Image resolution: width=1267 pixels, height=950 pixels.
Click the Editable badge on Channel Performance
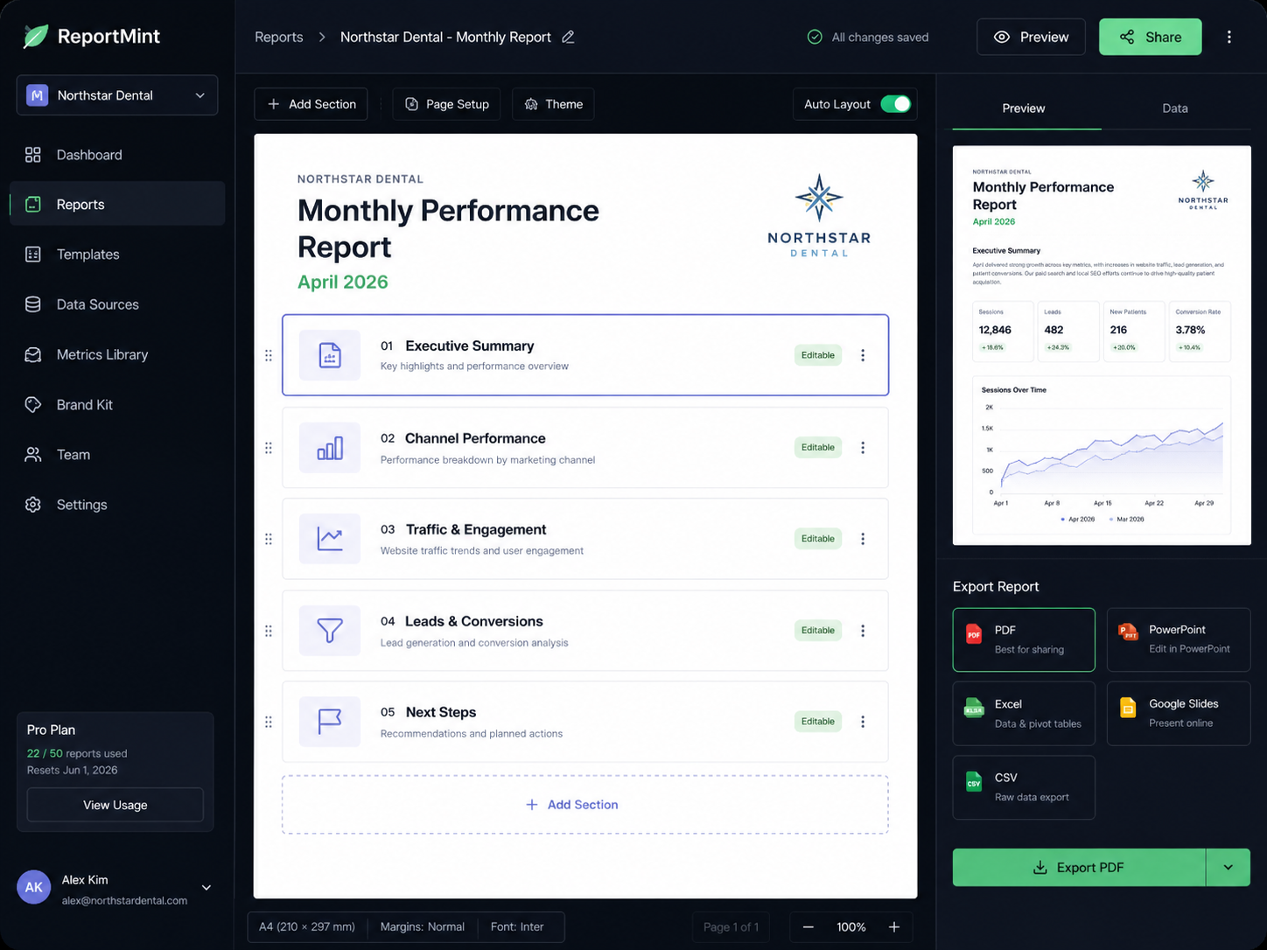818,447
